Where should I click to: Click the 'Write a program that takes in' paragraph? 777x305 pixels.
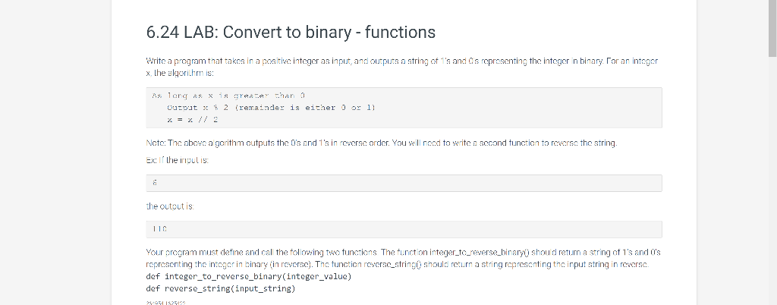point(402,67)
